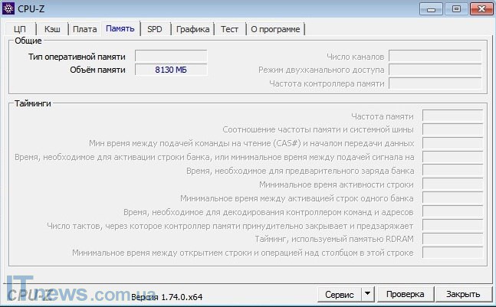Viewport: 496px width, 307px height.
Task: Open the Графика tab
Action: (192, 29)
